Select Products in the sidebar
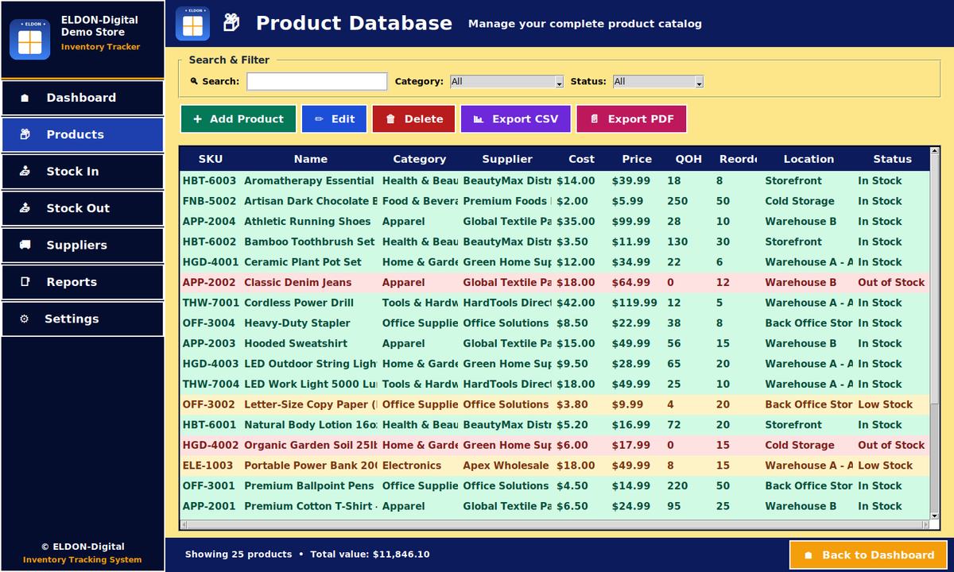 [83, 134]
